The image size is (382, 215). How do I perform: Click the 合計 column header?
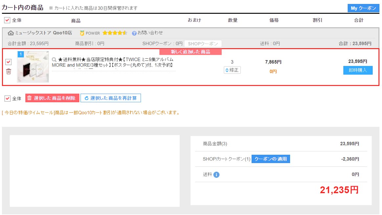coord(359,20)
